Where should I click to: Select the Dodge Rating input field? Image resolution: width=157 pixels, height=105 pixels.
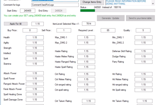point(143,56)
